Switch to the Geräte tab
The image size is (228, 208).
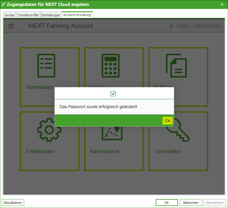click(10, 15)
